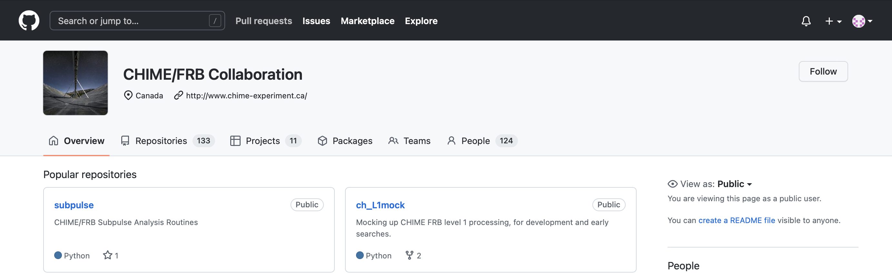This screenshot has height=279, width=892.
Task: Open the subpulse repository
Action: tap(74, 205)
